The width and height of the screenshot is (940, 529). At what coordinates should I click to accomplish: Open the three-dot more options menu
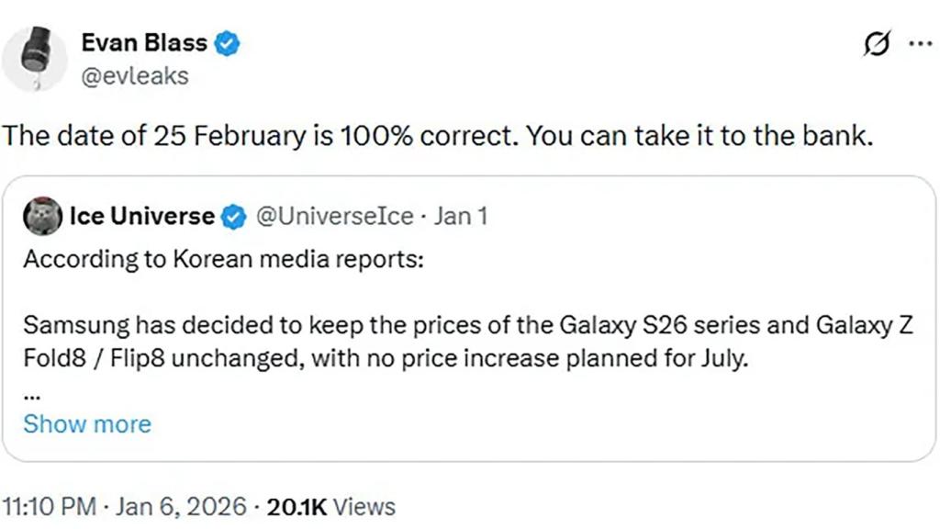[918, 44]
